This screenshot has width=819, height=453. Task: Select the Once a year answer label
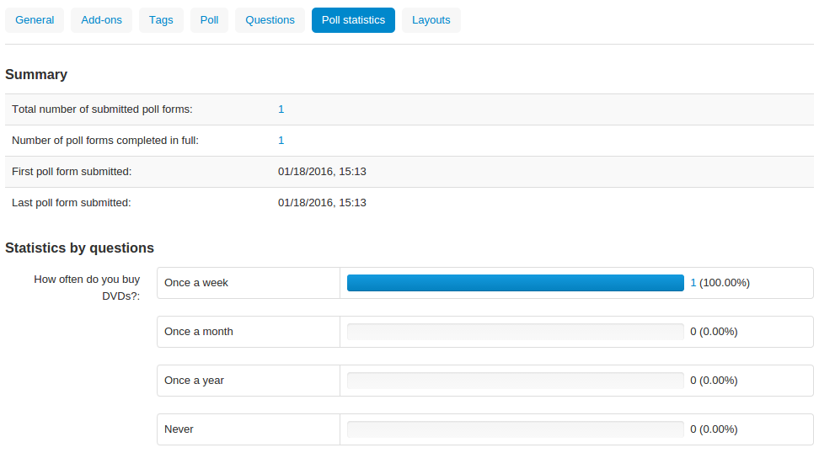195,381
